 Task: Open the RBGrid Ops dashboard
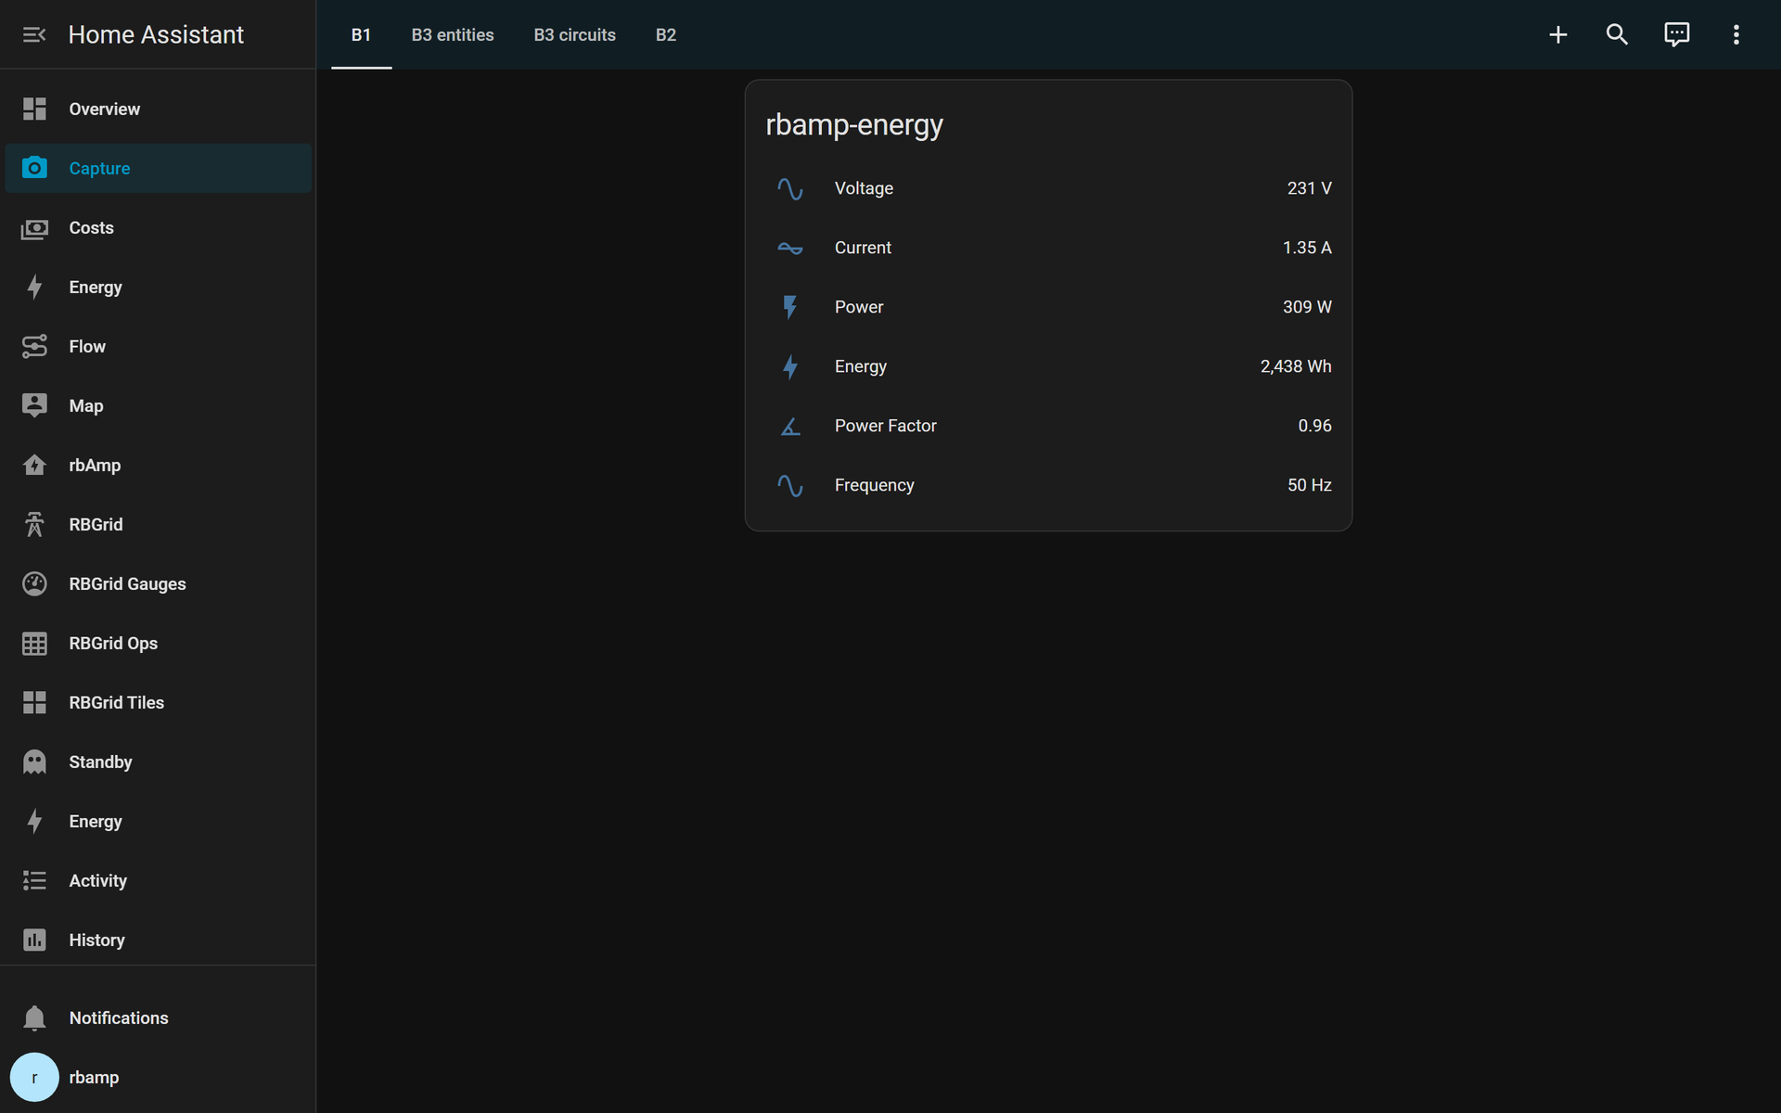159,644
